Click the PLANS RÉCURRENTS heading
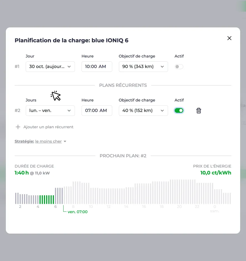 [123, 85]
